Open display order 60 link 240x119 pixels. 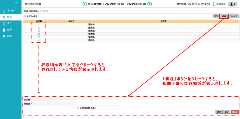[39, 41]
